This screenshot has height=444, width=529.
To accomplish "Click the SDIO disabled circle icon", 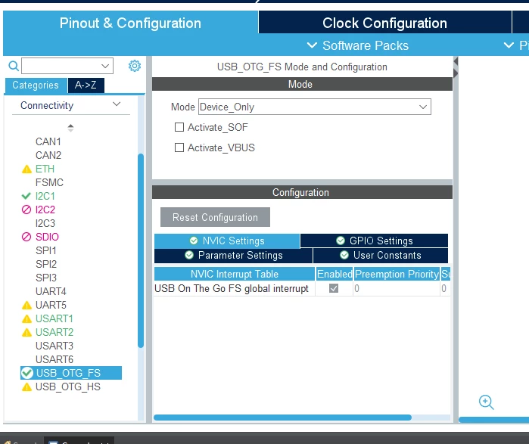I will point(26,237).
